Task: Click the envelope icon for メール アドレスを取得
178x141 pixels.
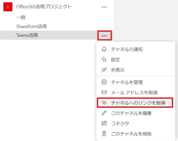Action: tap(104, 92)
